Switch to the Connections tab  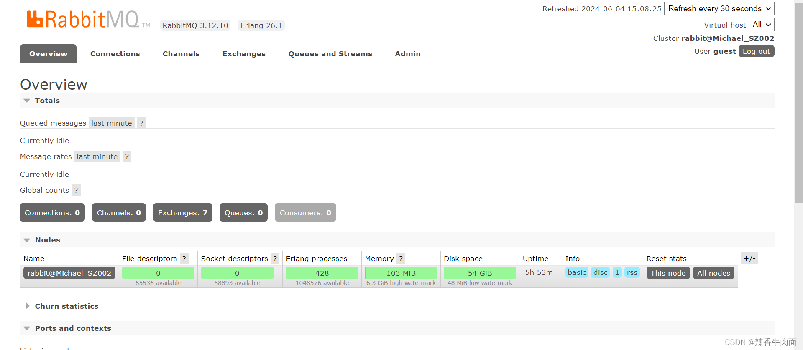(x=115, y=54)
